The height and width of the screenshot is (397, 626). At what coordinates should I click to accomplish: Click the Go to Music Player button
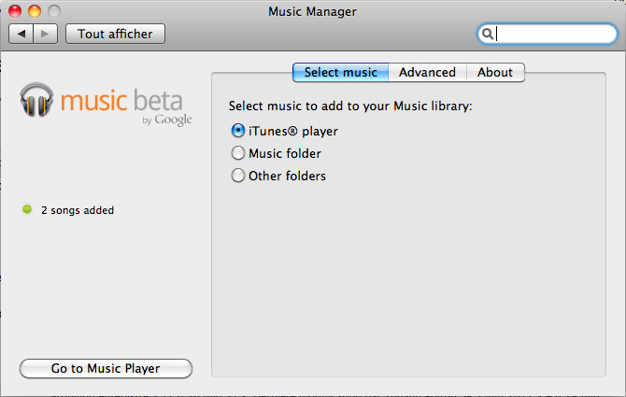coord(106,369)
